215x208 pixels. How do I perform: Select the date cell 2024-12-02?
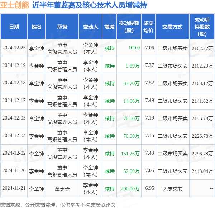tap(14, 153)
